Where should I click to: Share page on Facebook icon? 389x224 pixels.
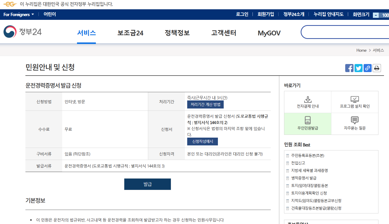(x=349, y=68)
